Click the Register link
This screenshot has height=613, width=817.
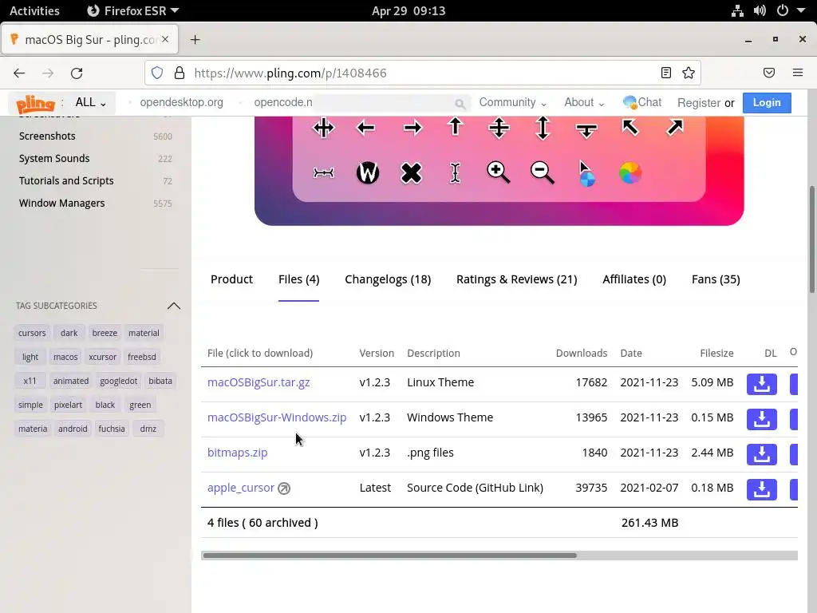coord(699,103)
